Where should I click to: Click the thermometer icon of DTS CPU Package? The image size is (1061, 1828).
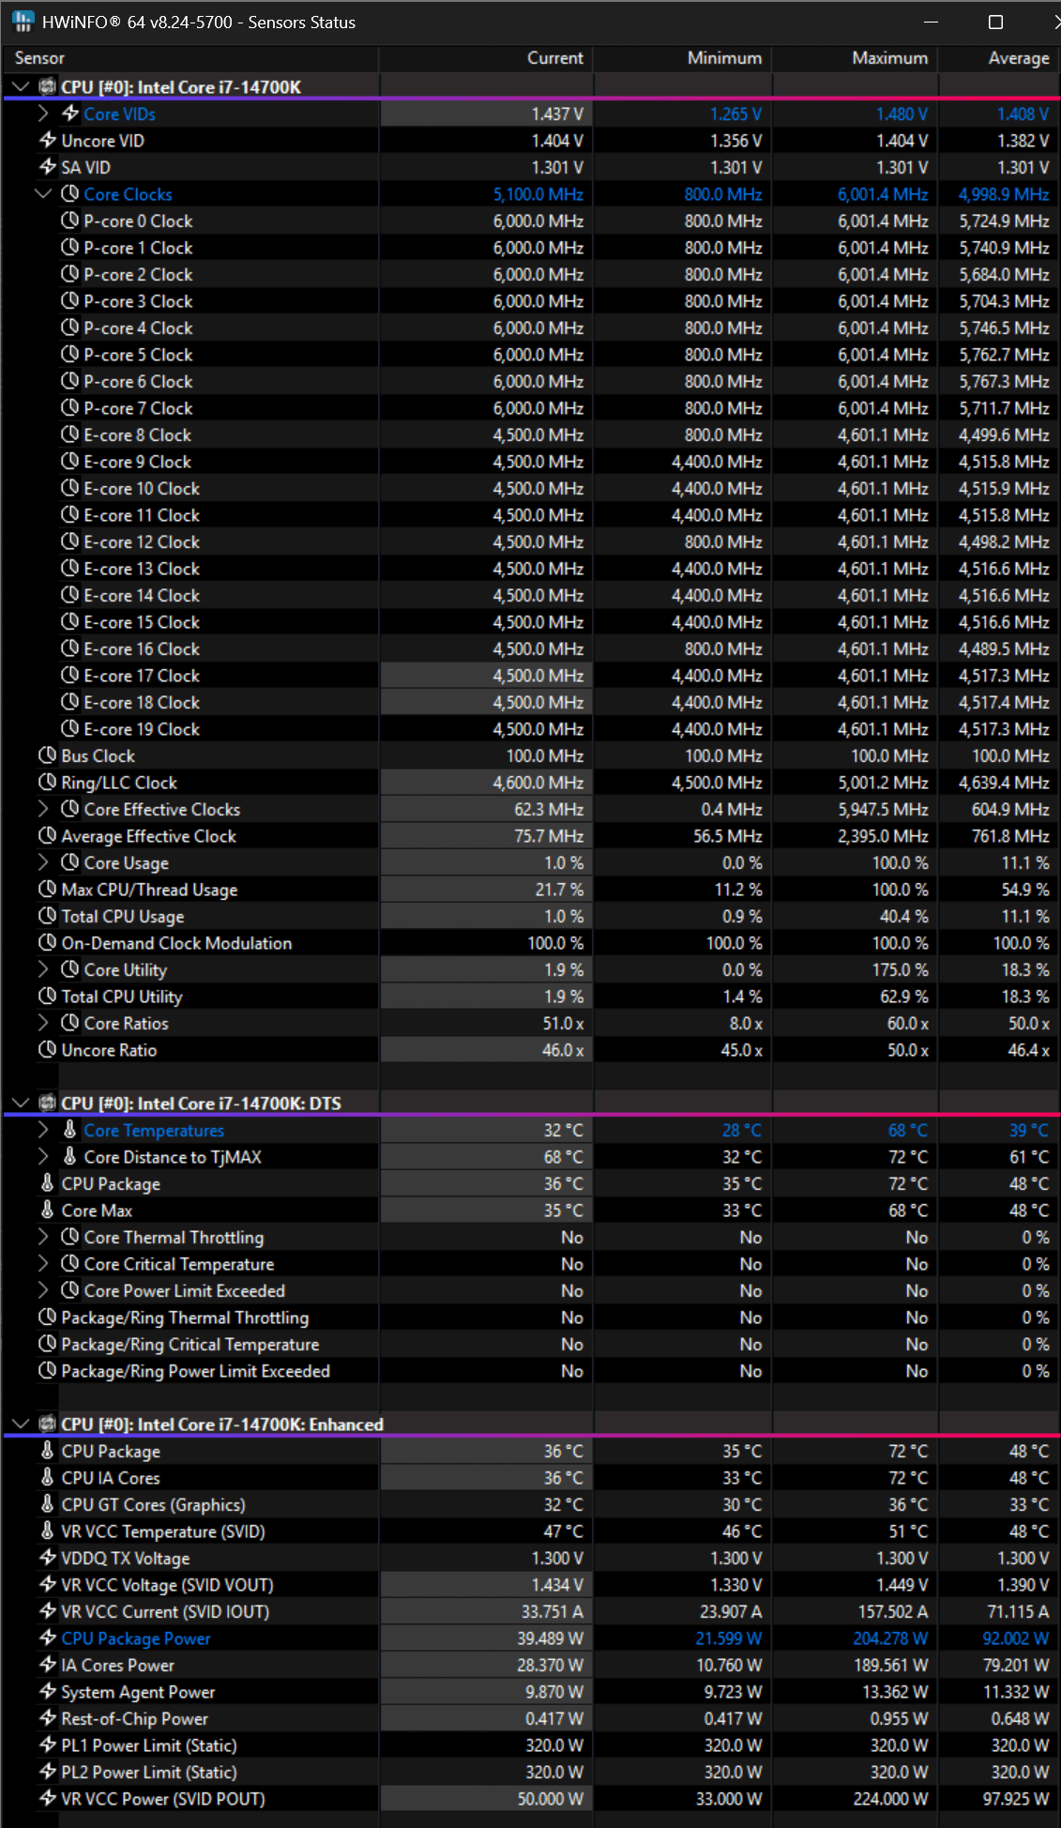point(48,1183)
